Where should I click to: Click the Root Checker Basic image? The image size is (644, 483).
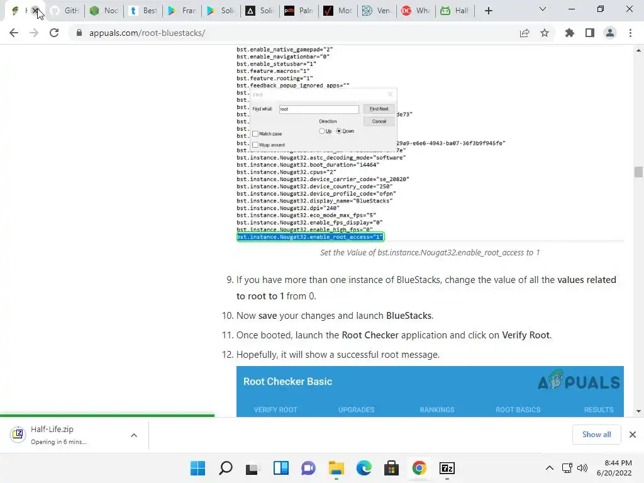coord(430,391)
